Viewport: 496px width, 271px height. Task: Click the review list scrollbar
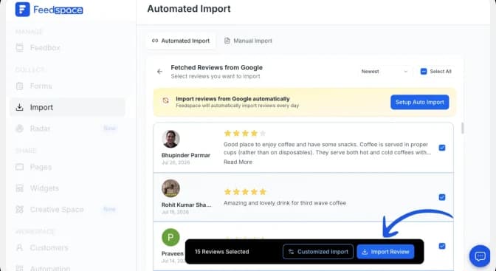click(463, 128)
